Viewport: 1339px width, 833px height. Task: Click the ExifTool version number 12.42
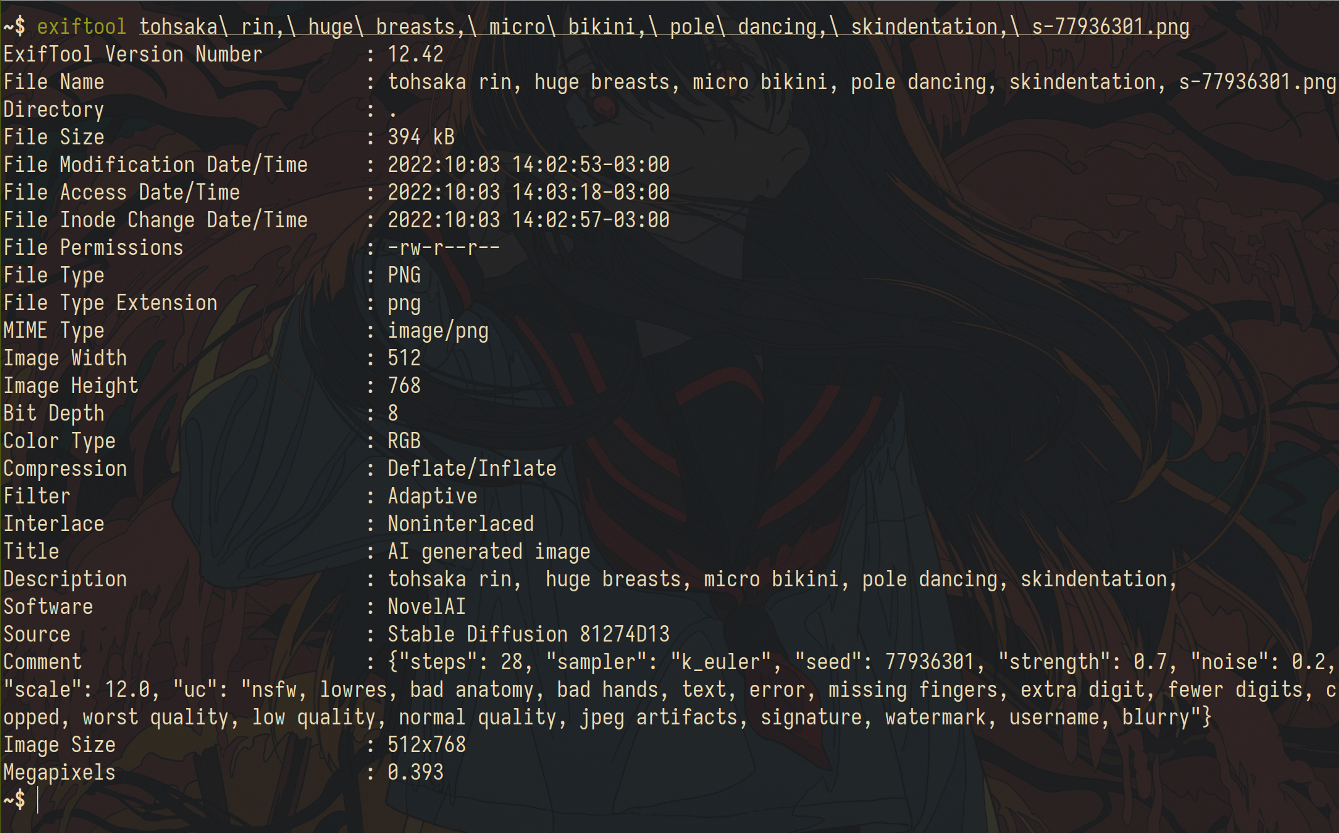click(415, 54)
